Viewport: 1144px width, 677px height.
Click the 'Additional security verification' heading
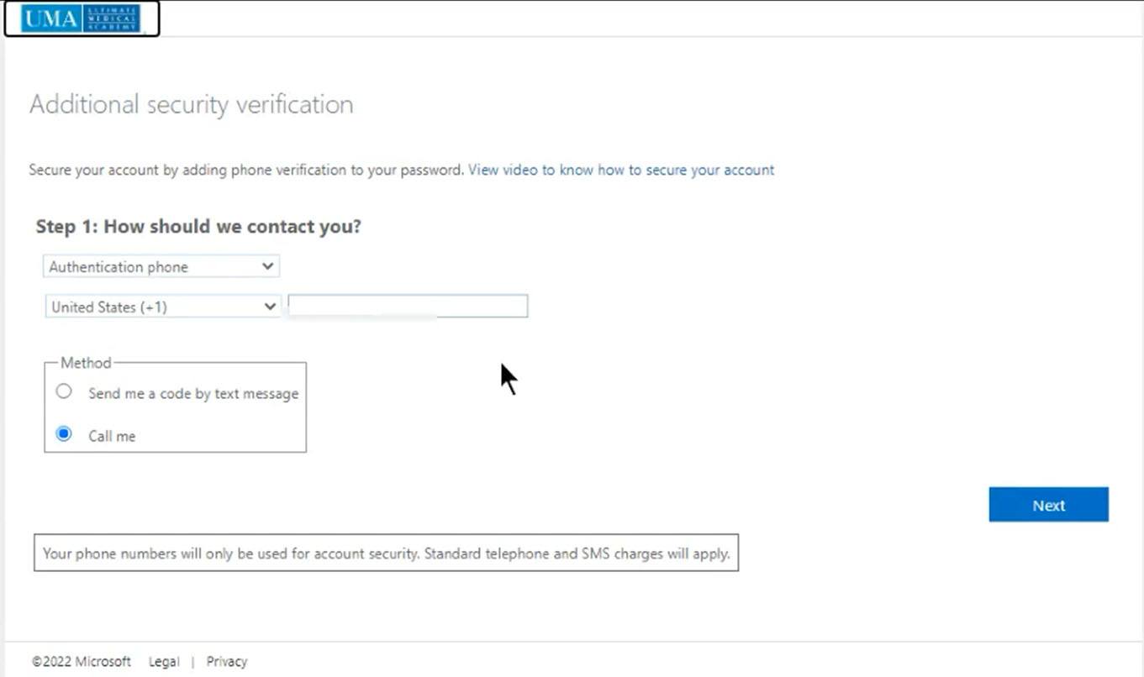(x=192, y=105)
